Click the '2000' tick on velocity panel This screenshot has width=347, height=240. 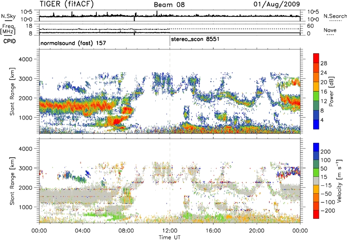(x=25, y=188)
